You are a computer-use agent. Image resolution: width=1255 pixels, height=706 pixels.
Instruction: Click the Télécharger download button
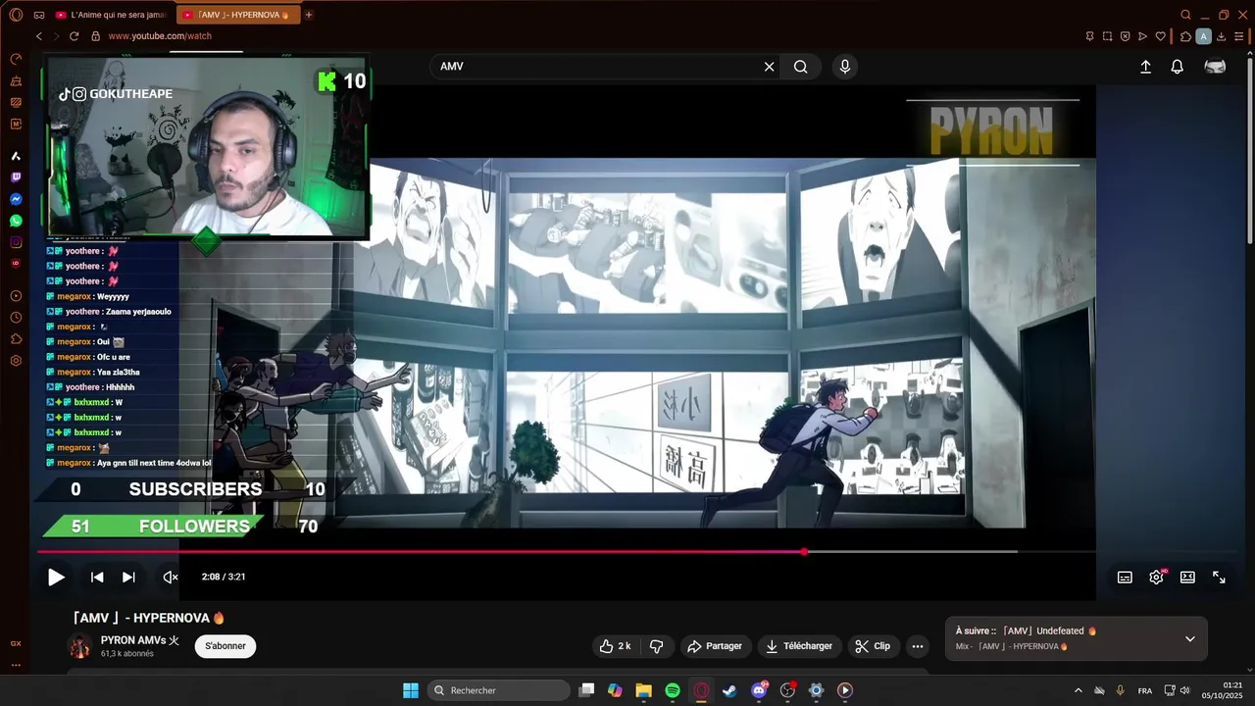coord(798,646)
